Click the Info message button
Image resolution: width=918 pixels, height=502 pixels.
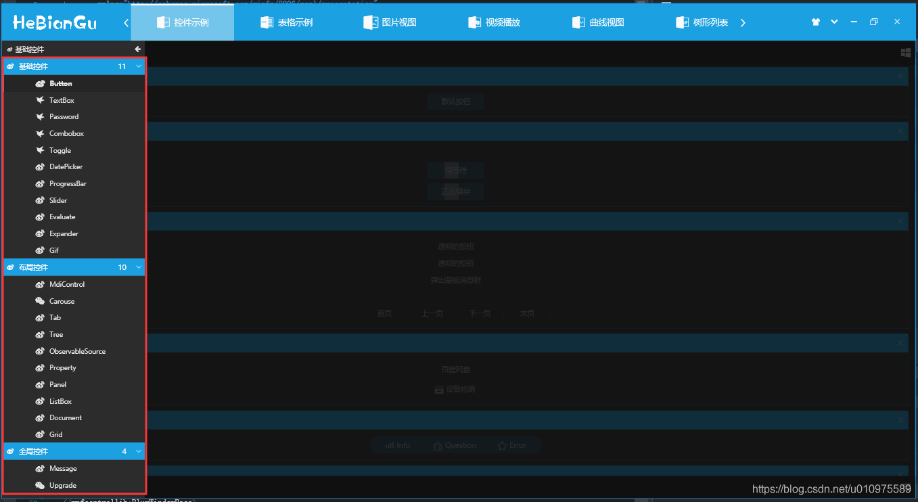(398, 445)
